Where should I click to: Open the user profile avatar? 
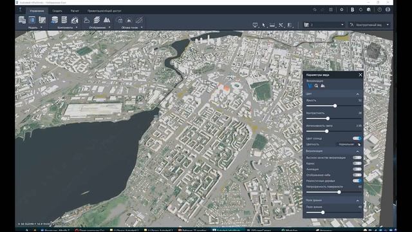pos(388,10)
